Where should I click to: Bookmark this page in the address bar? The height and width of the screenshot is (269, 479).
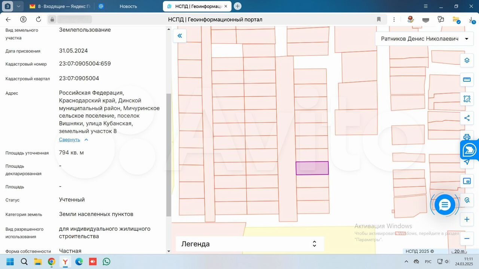pos(379,19)
